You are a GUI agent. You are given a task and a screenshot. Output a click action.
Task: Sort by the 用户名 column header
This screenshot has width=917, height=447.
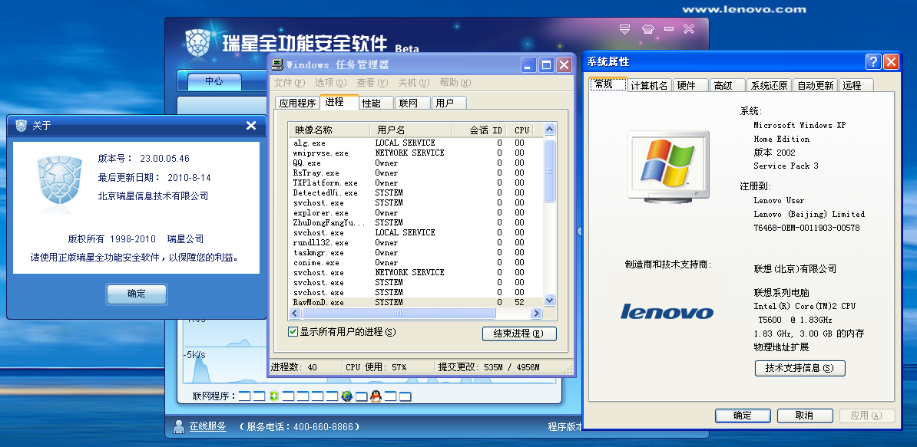click(x=411, y=130)
